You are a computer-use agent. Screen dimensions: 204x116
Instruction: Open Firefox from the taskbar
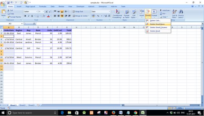click(113, 112)
